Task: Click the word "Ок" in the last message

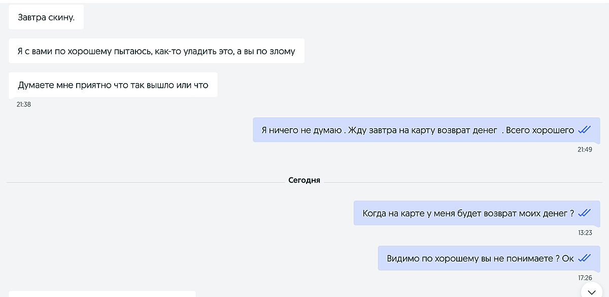Action: pos(568,258)
